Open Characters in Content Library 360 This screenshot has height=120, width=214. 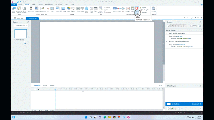pyautogui.click(x=31, y=10)
